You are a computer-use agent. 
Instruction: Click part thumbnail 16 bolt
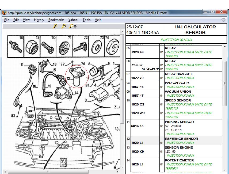click(x=16, y=46)
